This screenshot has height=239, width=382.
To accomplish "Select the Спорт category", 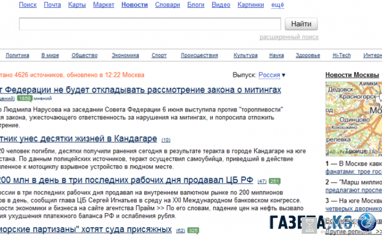I will pyautogui.click(x=159, y=56).
